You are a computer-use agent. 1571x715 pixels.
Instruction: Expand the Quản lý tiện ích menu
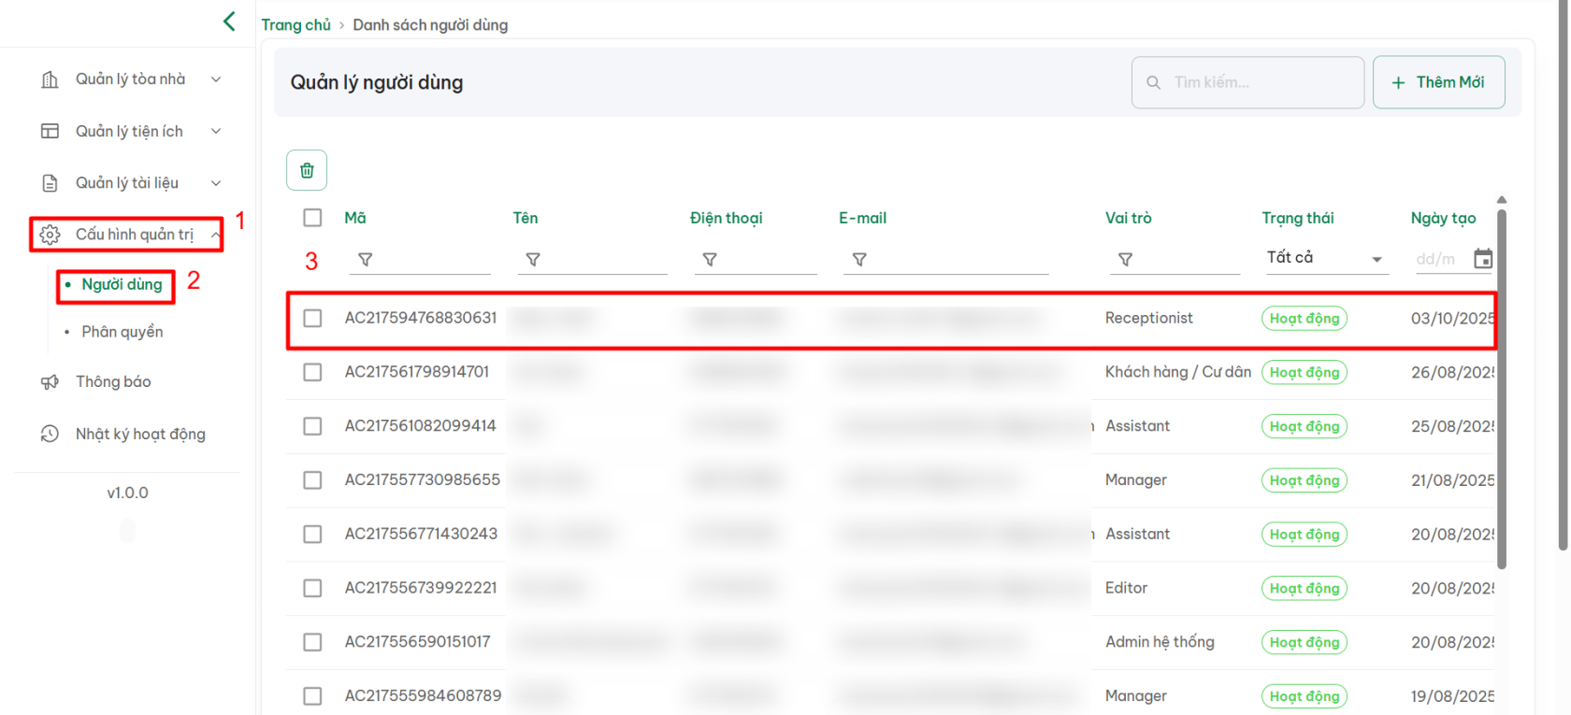(x=131, y=132)
